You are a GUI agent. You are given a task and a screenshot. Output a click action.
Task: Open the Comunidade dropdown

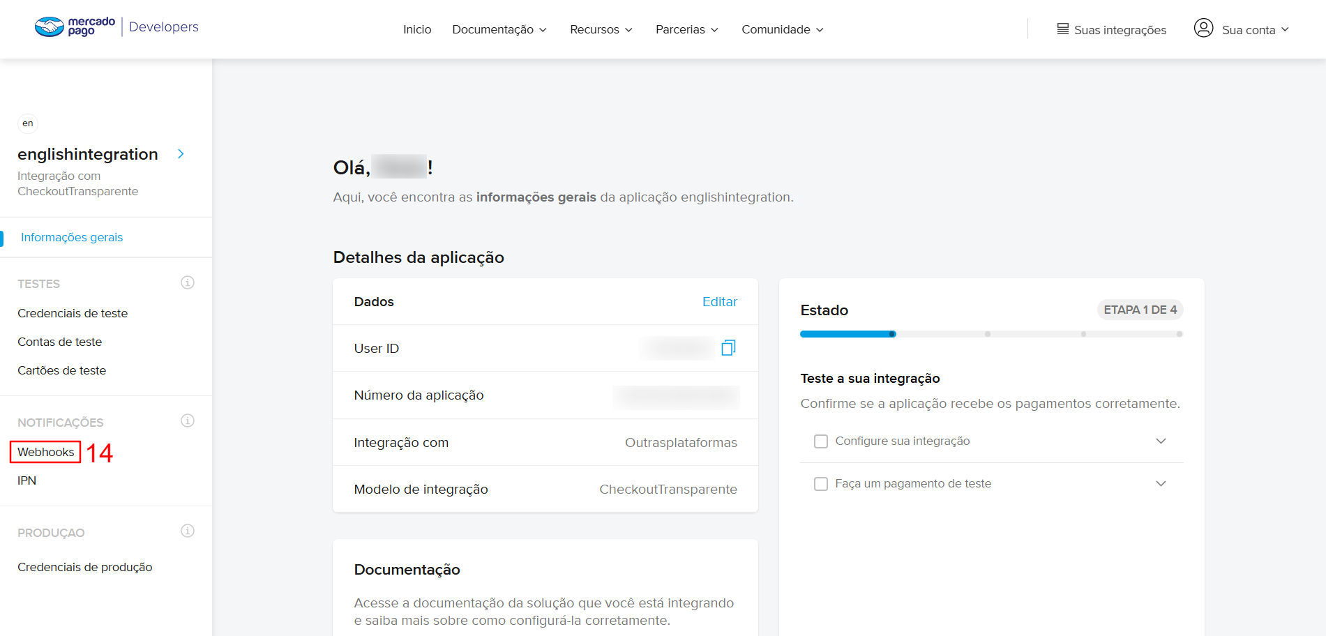click(x=783, y=29)
